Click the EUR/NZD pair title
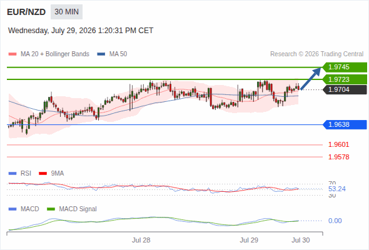This screenshot has width=369, height=250. point(26,12)
